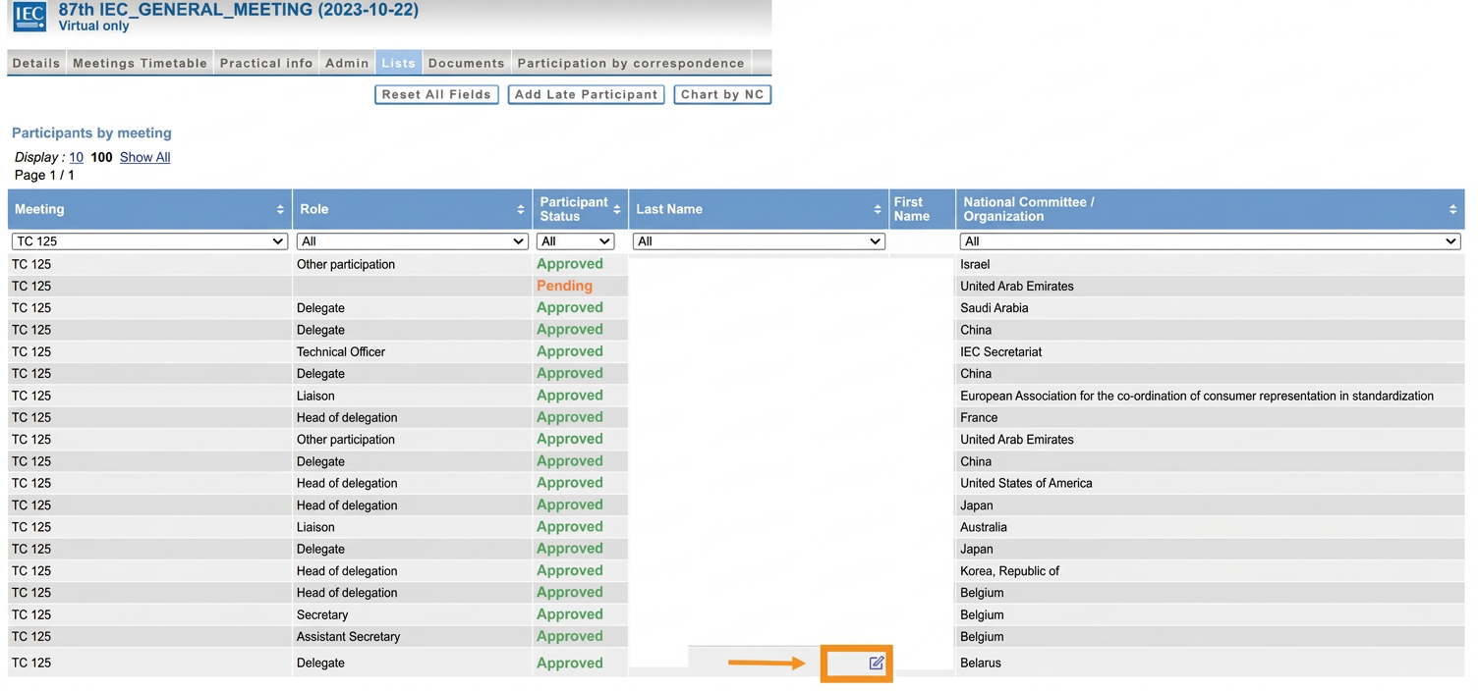Image resolution: width=1478 pixels, height=691 pixels.
Task: Click Add Late Participant
Action: (586, 94)
